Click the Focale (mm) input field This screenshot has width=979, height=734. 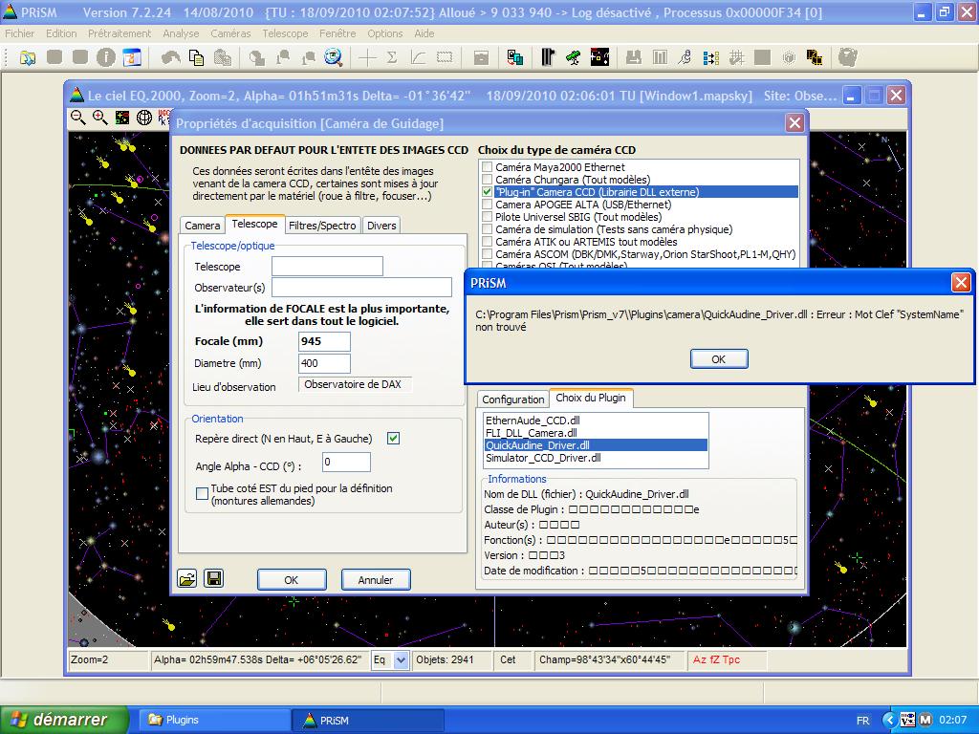click(x=324, y=341)
